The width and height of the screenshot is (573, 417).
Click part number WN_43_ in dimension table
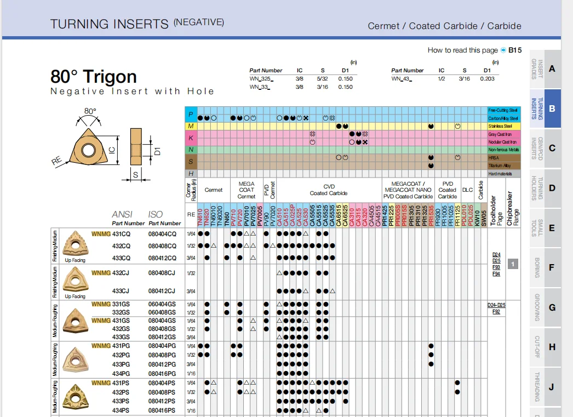tap(402, 78)
